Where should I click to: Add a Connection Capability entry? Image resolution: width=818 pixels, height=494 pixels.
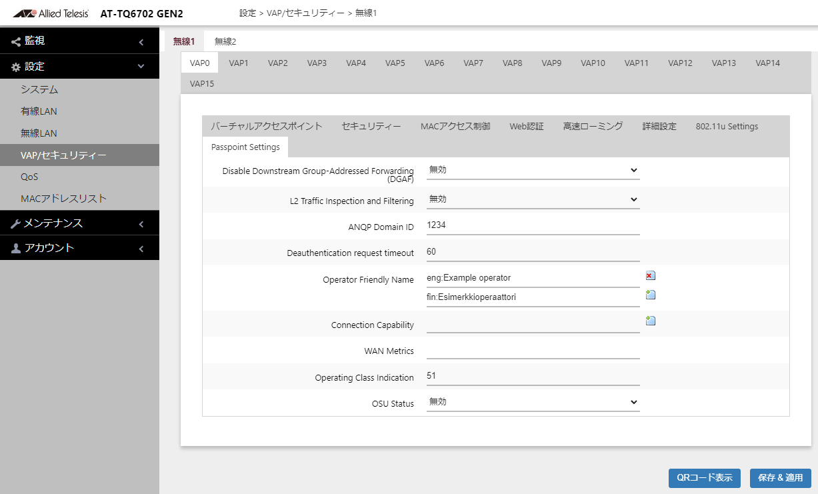click(x=651, y=321)
